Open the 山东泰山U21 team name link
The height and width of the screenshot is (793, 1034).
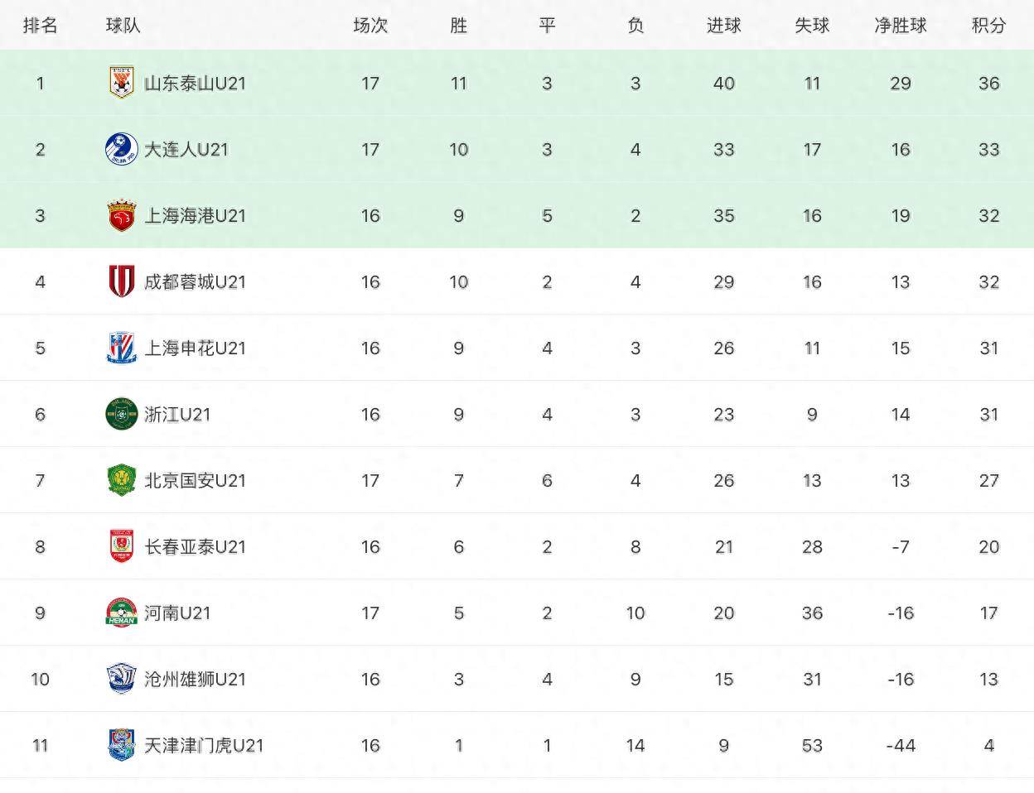point(195,83)
